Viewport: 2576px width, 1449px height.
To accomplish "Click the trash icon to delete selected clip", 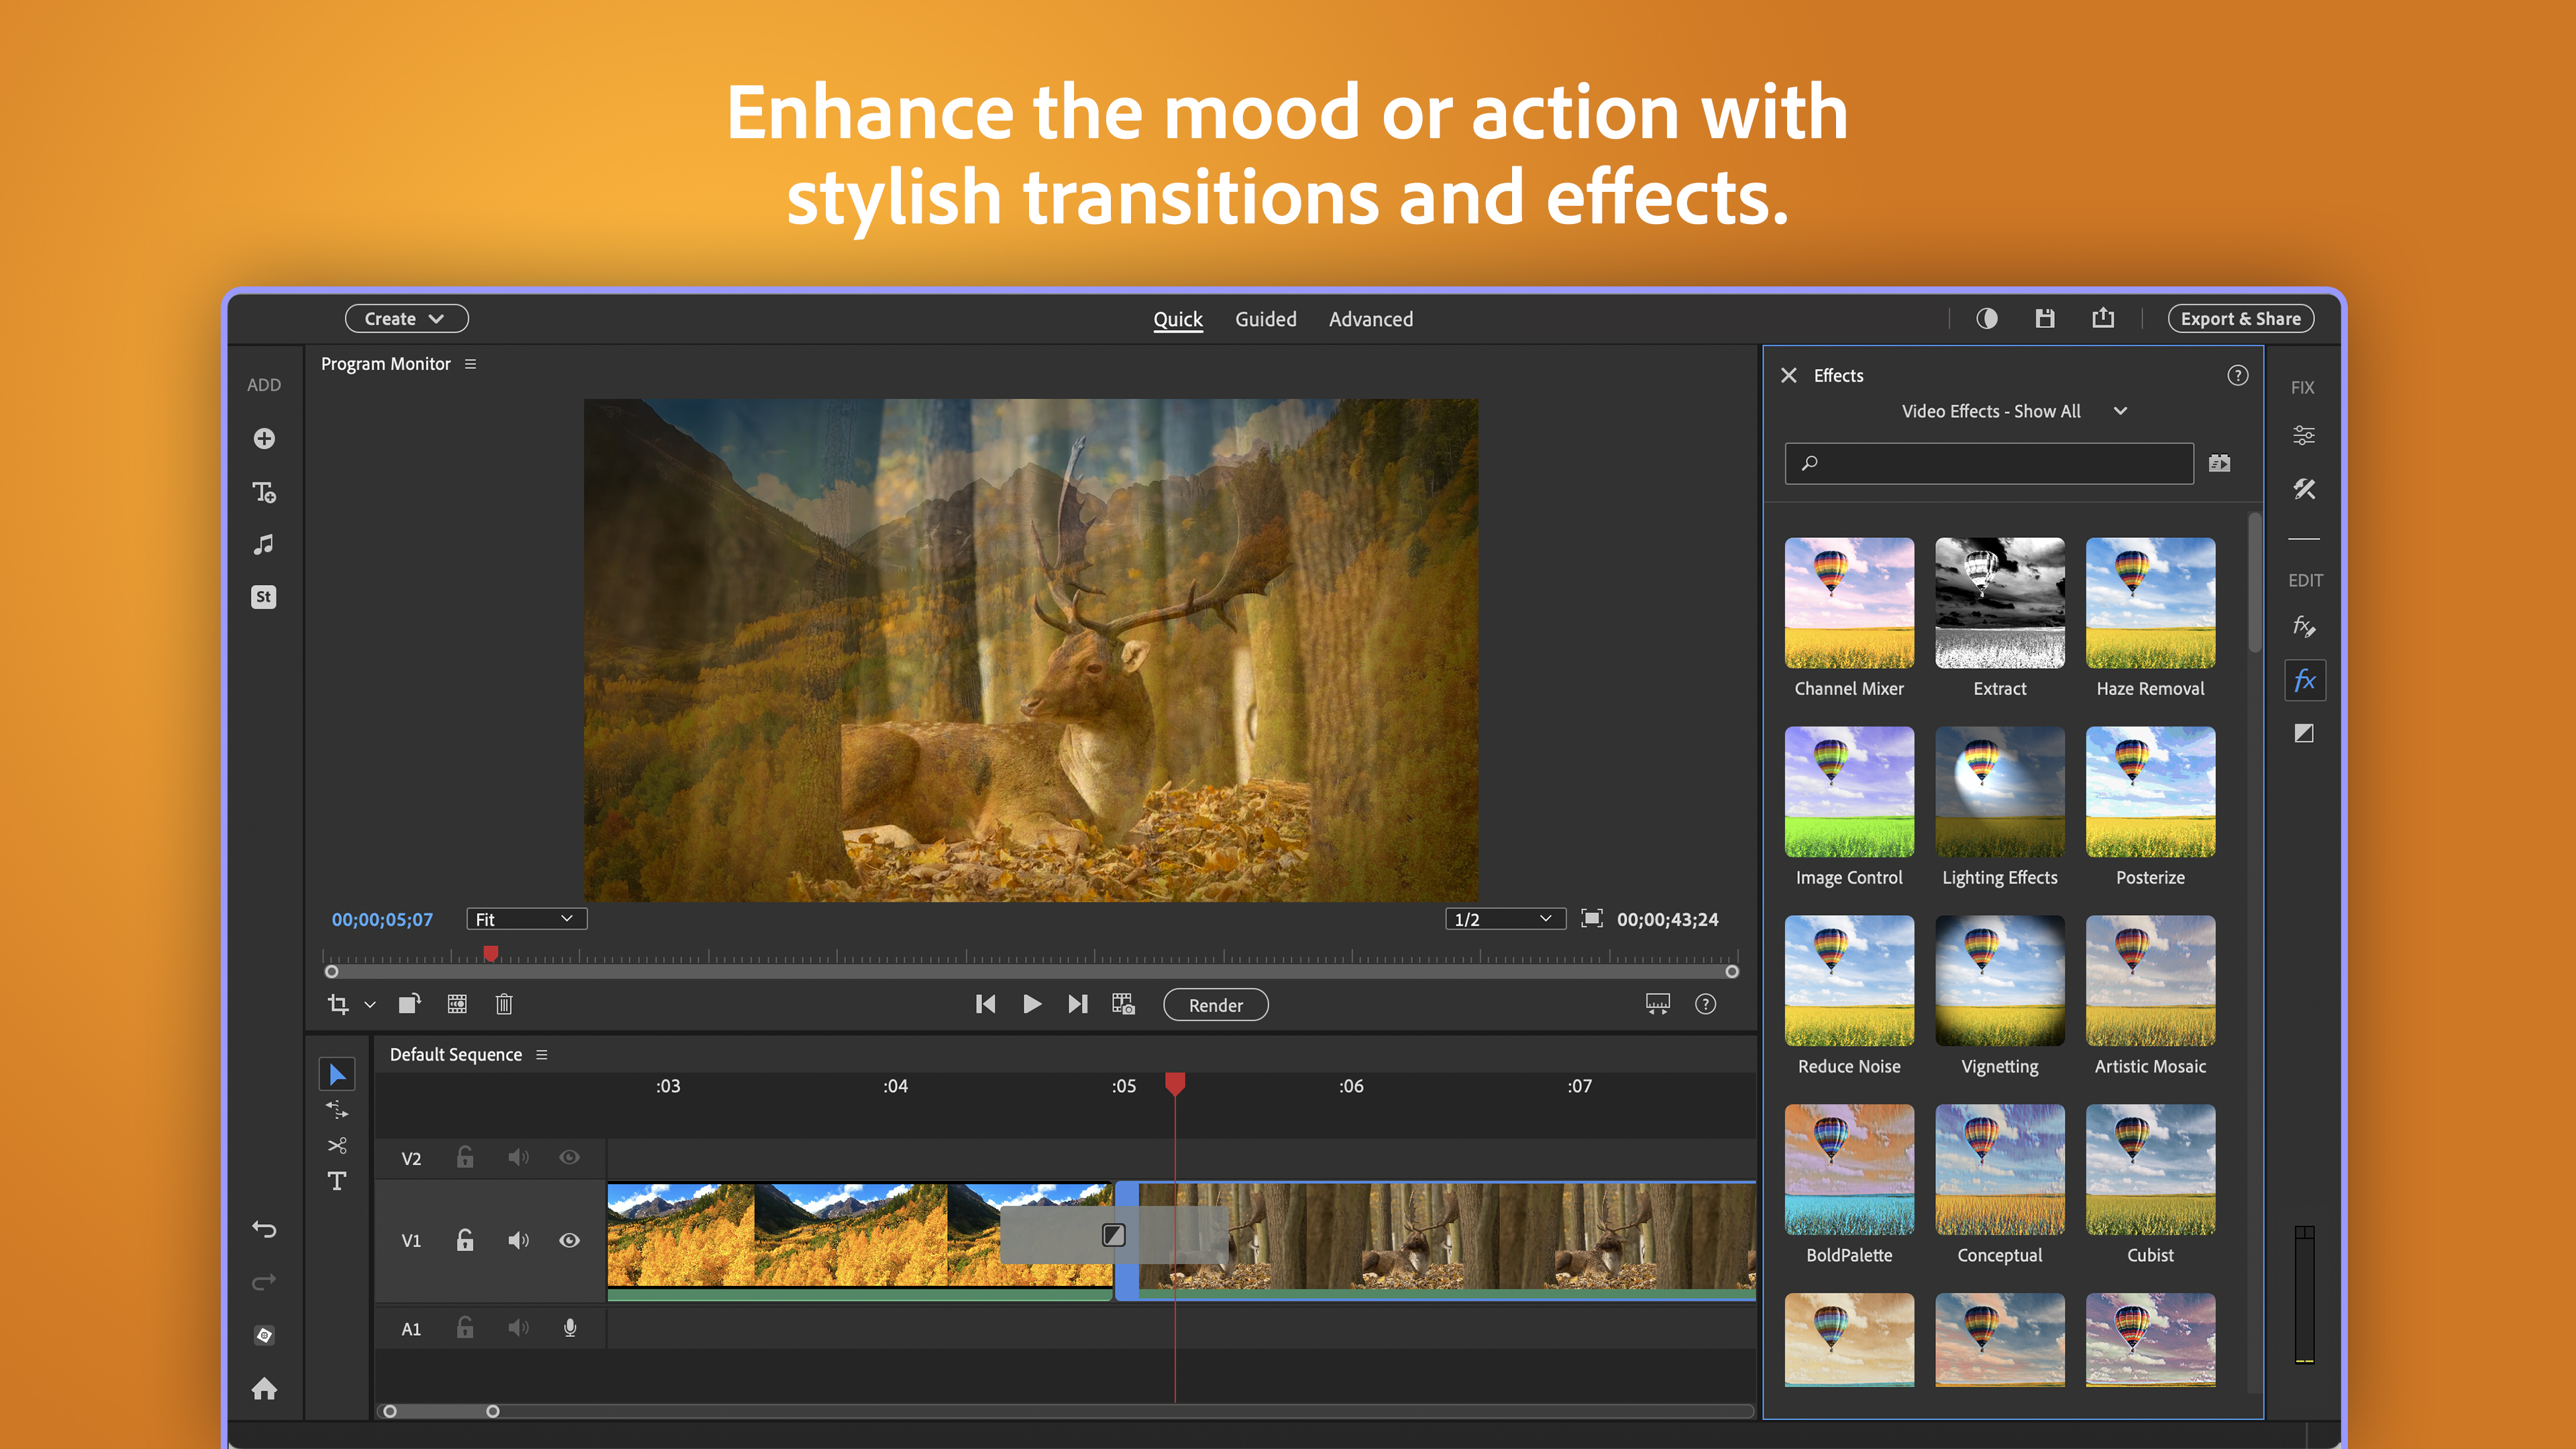I will pos(504,1004).
